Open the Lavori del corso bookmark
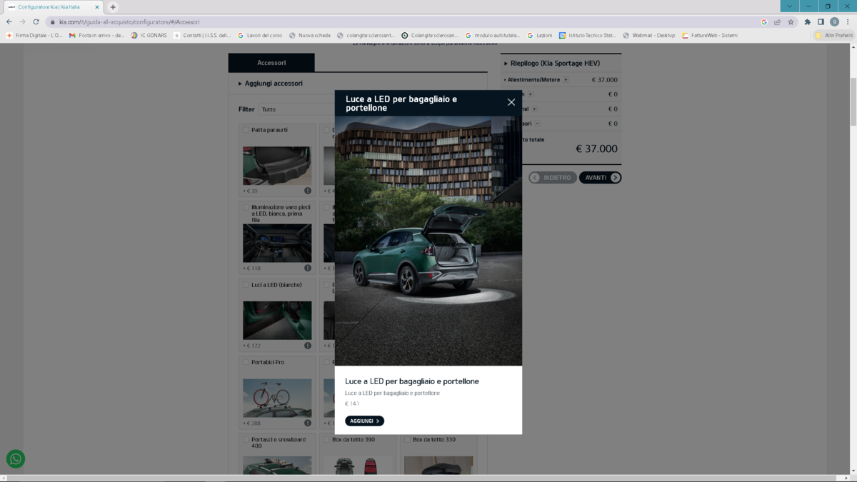Image resolution: width=857 pixels, height=482 pixels. coord(260,35)
